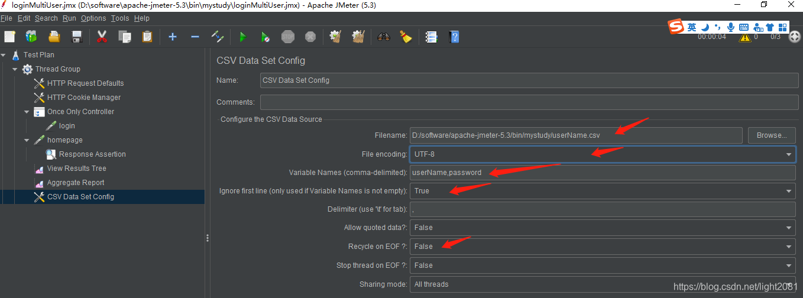
Task: Open the Allow quoted data dropdown
Action: pos(603,228)
